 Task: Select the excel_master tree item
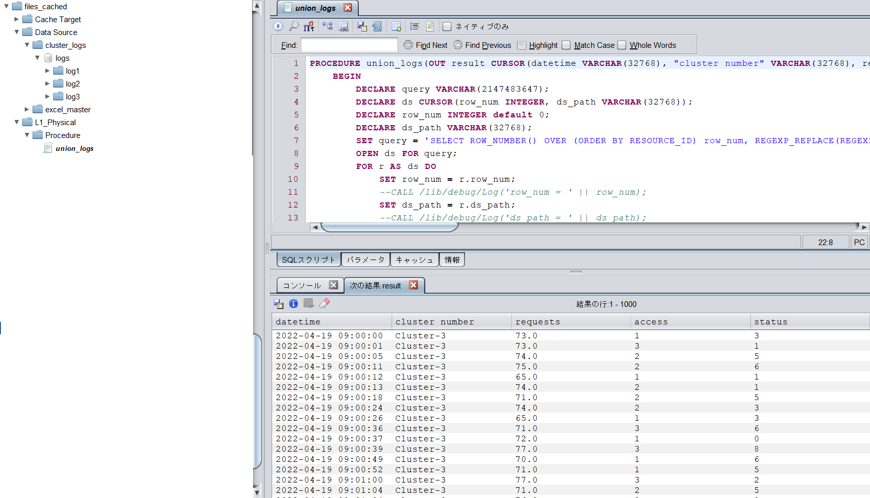tap(68, 109)
